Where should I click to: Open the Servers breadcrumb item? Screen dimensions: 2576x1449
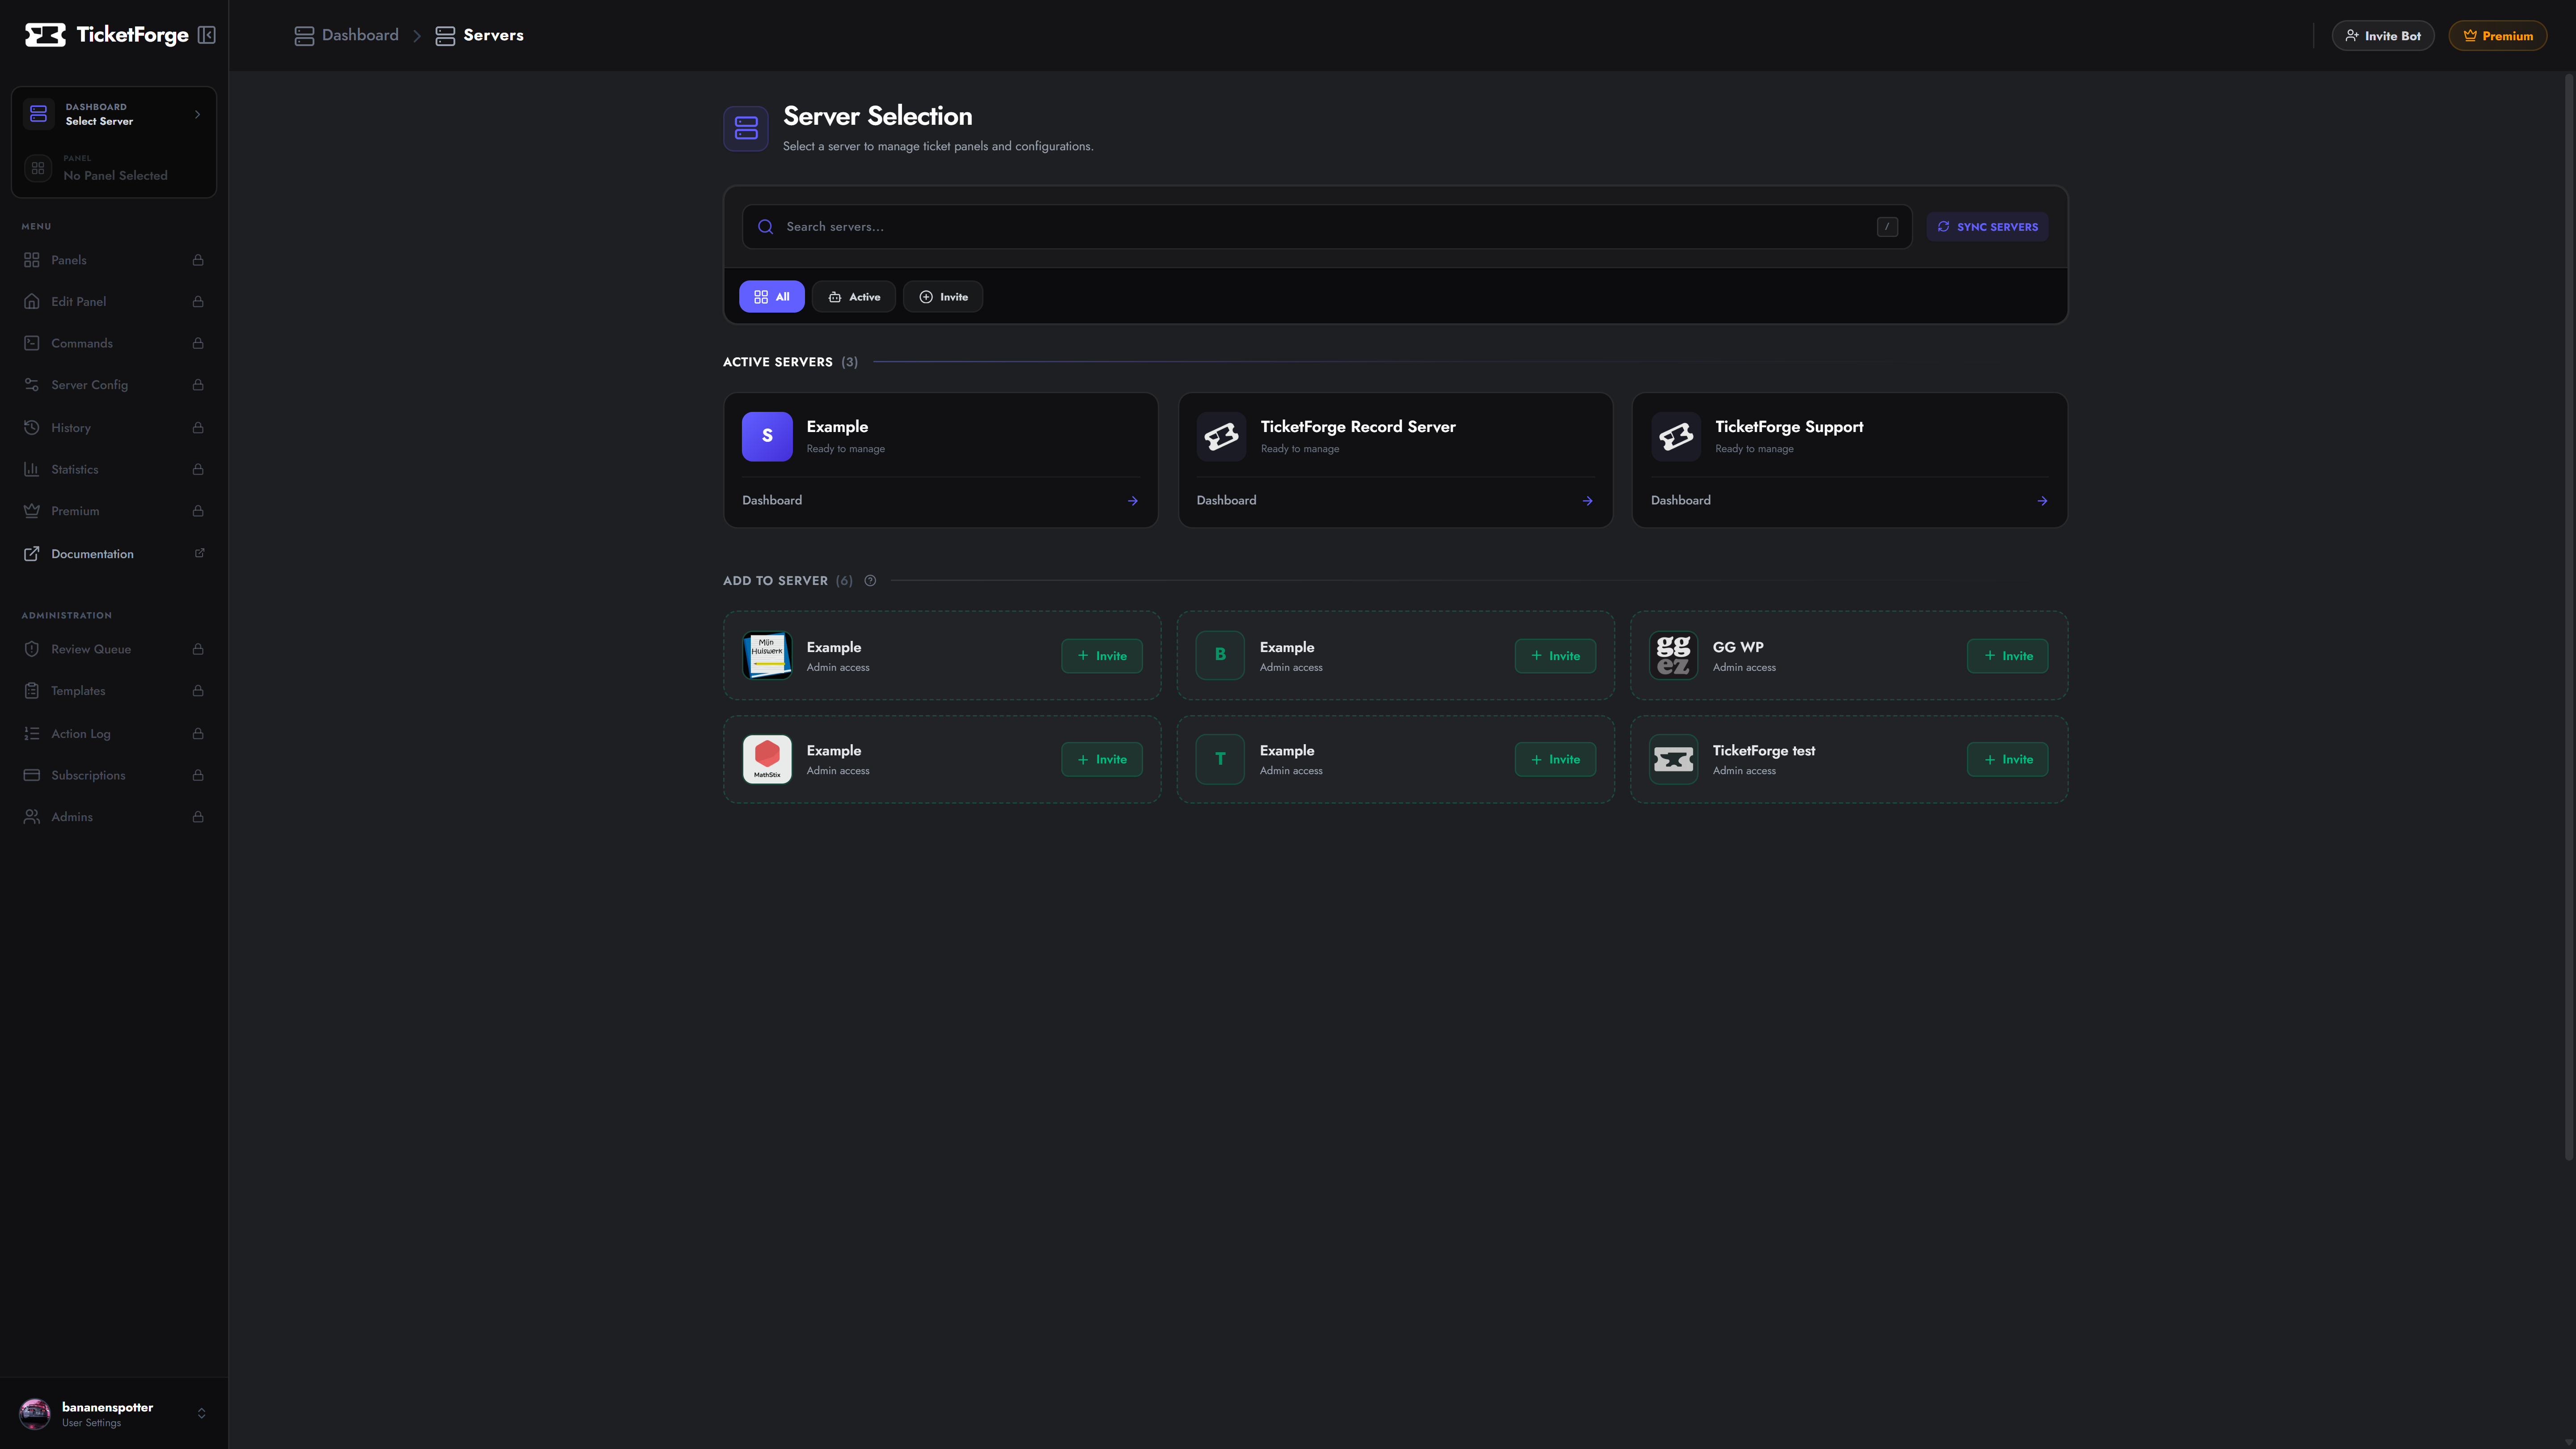(479, 36)
